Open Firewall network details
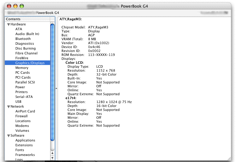The height and width of the screenshot is (162, 237). [21, 116]
